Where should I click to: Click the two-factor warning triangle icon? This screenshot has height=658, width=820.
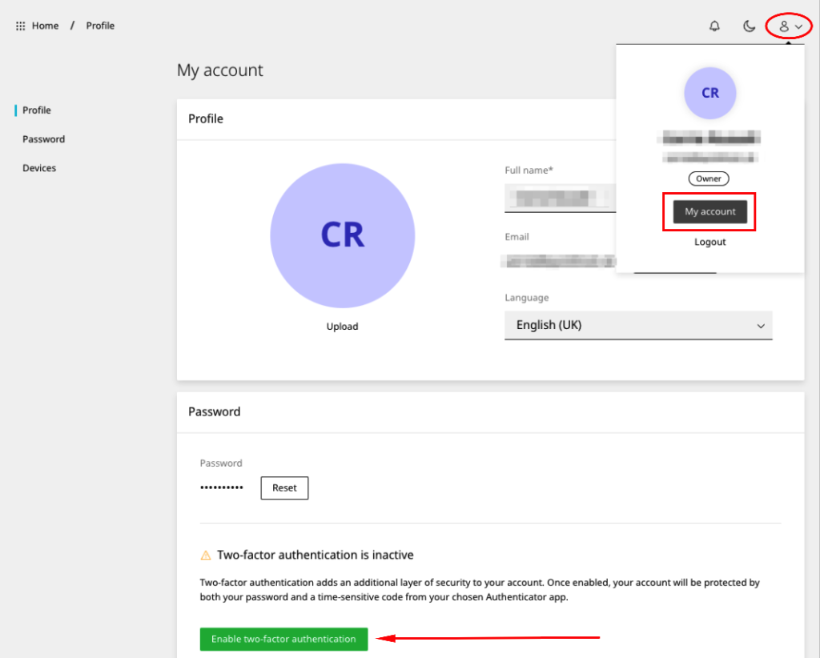point(206,555)
